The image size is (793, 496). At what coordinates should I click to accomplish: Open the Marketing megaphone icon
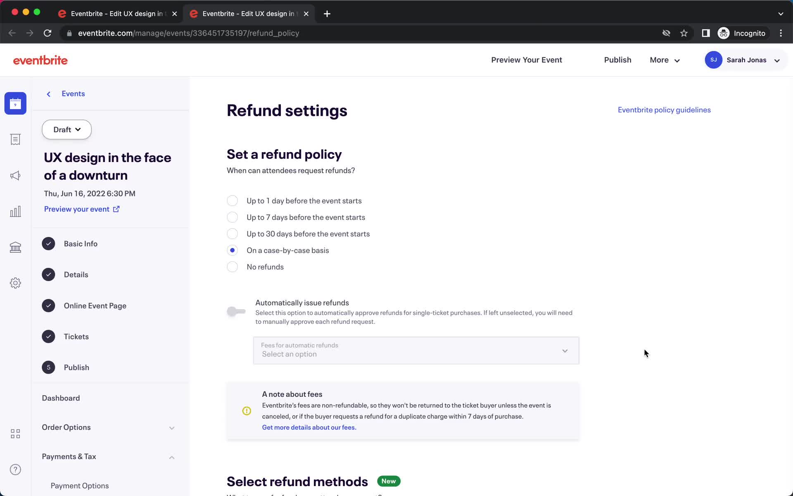15,176
